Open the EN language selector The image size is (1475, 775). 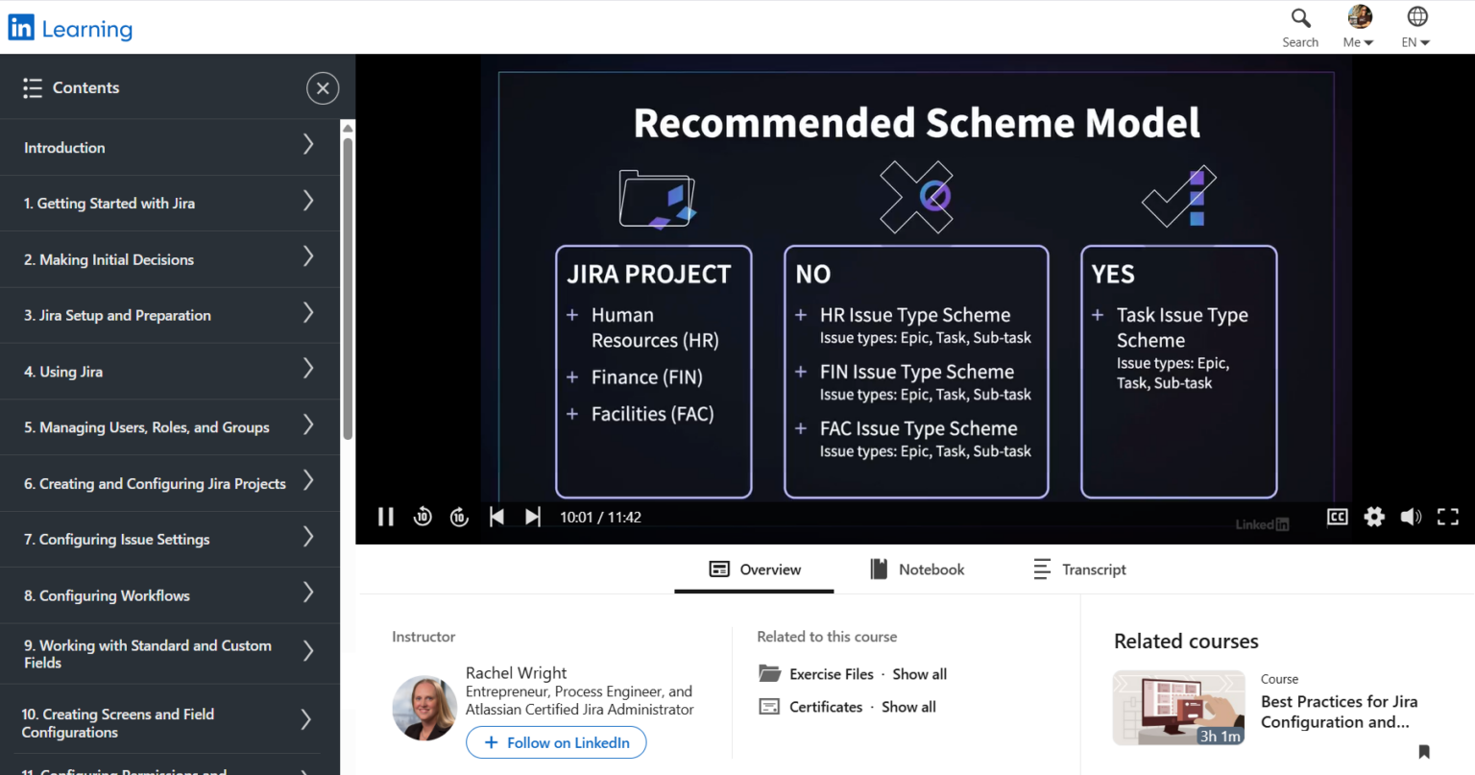[1415, 26]
